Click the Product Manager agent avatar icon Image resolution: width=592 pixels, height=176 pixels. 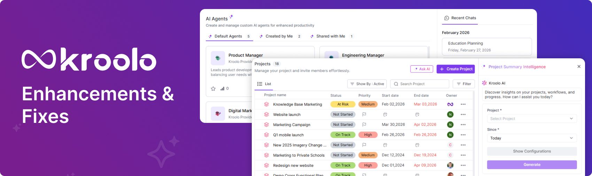point(218,58)
